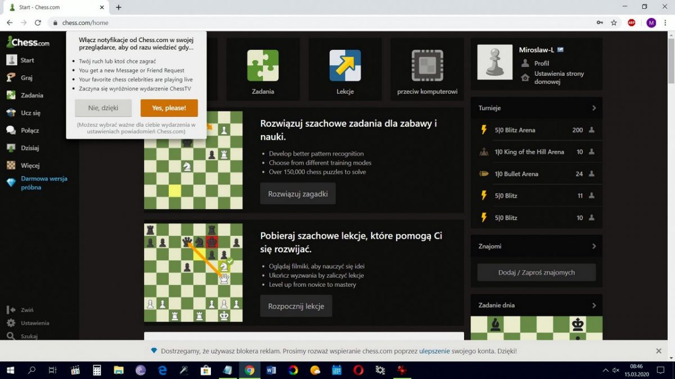
Task: Click the Rozpocznij lekcje button
Action: tap(296, 306)
